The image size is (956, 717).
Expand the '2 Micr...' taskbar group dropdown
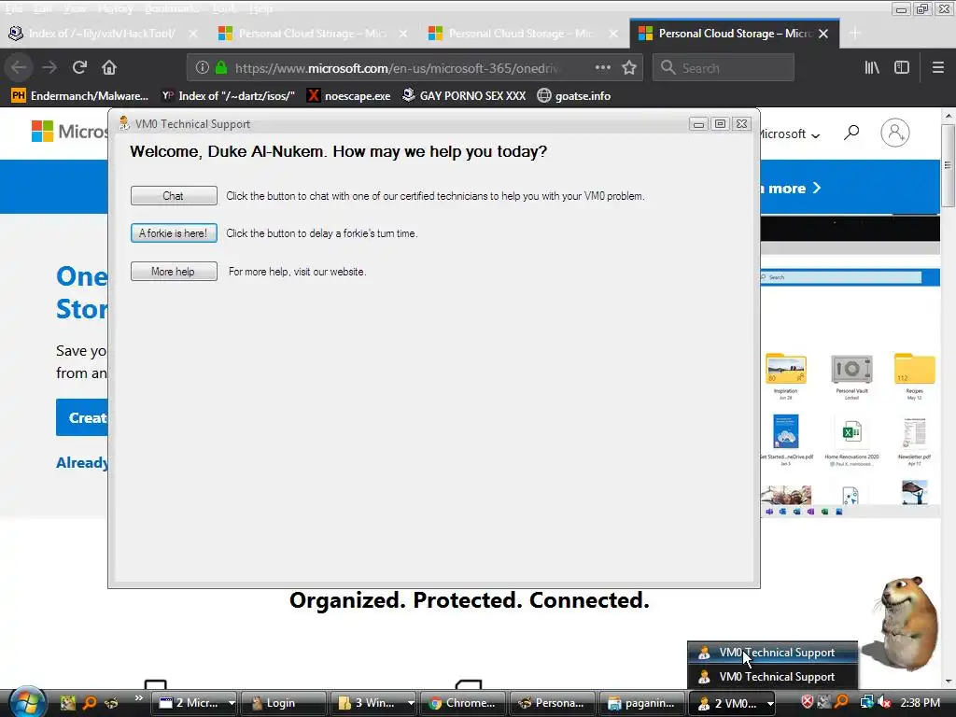click(x=232, y=703)
